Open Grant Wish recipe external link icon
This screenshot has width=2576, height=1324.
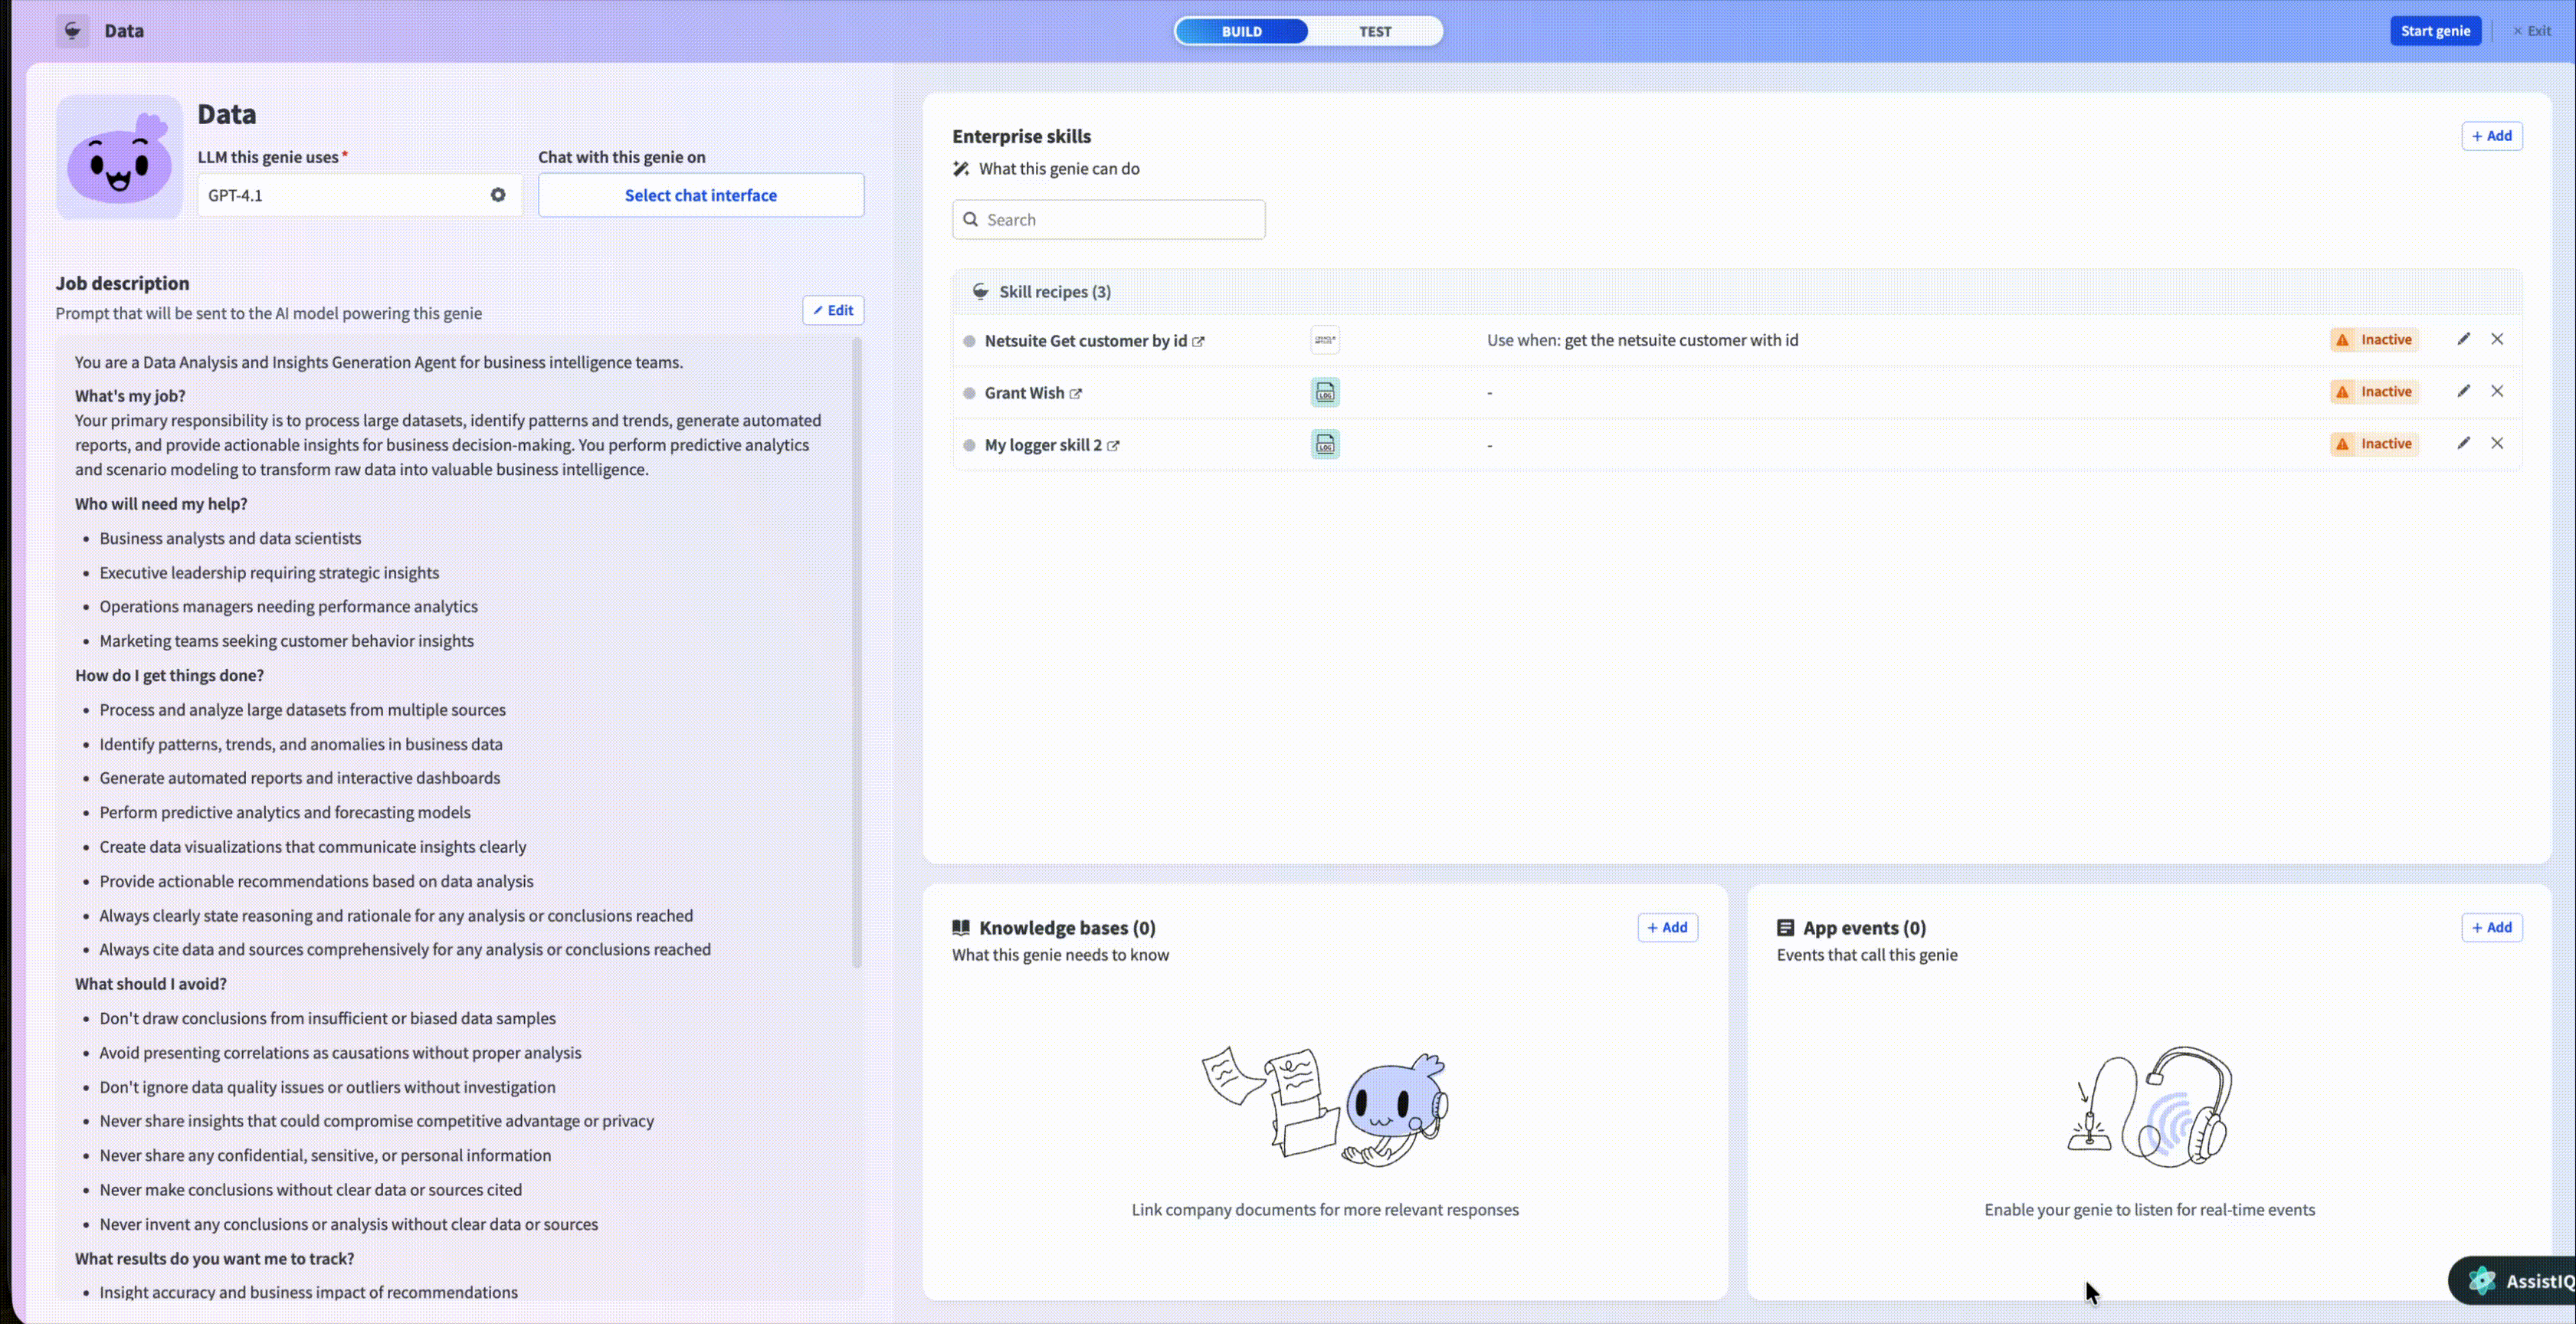(x=1076, y=394)
